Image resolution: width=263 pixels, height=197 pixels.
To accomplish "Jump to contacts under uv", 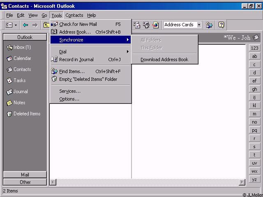I will (254, 163).
